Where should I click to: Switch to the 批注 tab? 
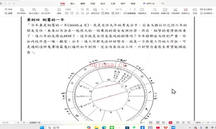click(103, 4)
